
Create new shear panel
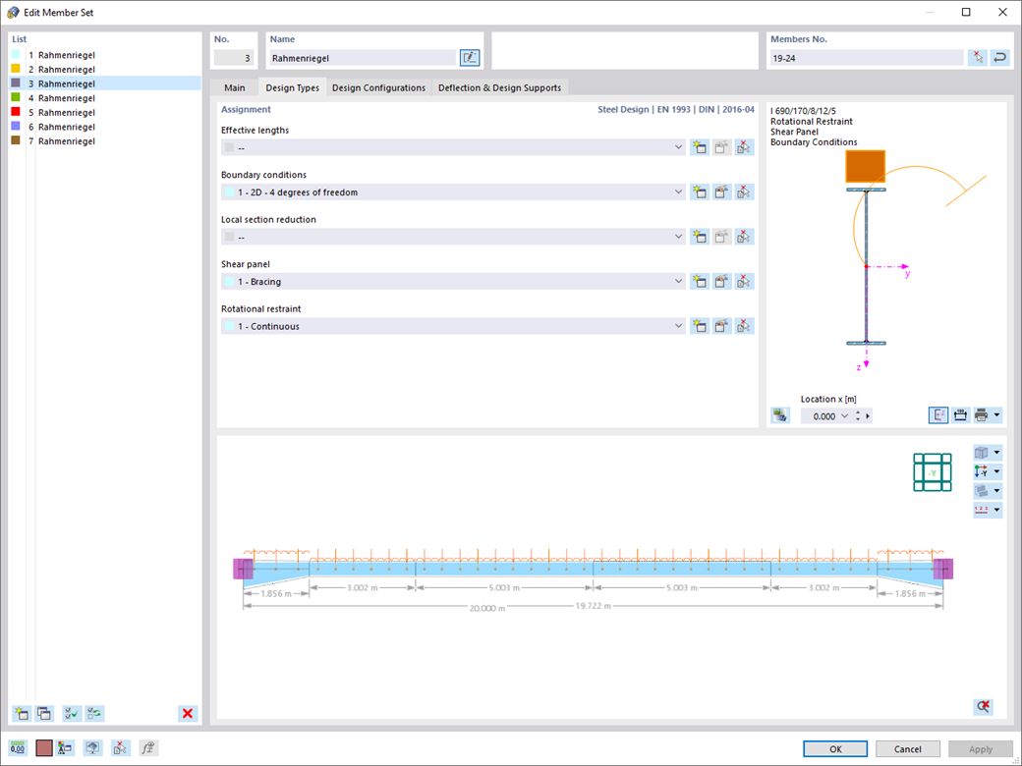[700, 282]
